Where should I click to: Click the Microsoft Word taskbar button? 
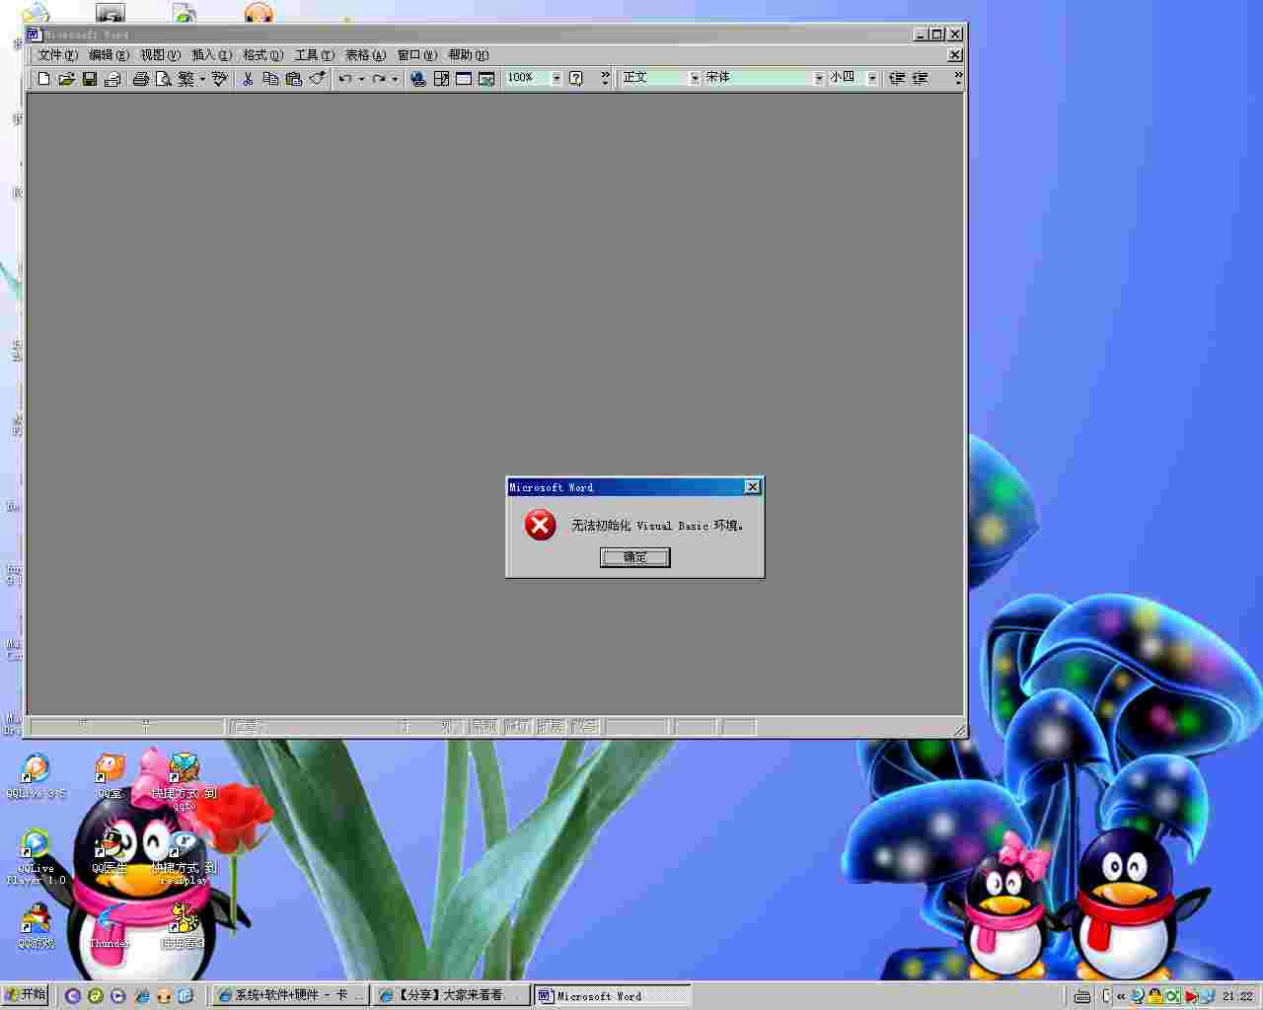[612, 996]
